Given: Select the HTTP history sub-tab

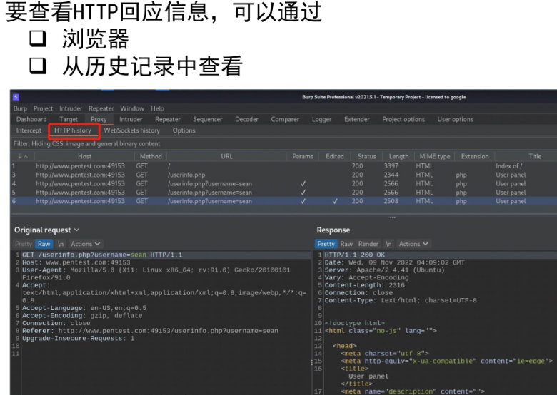Looking at the screenshot, I should tap(73, 130).
